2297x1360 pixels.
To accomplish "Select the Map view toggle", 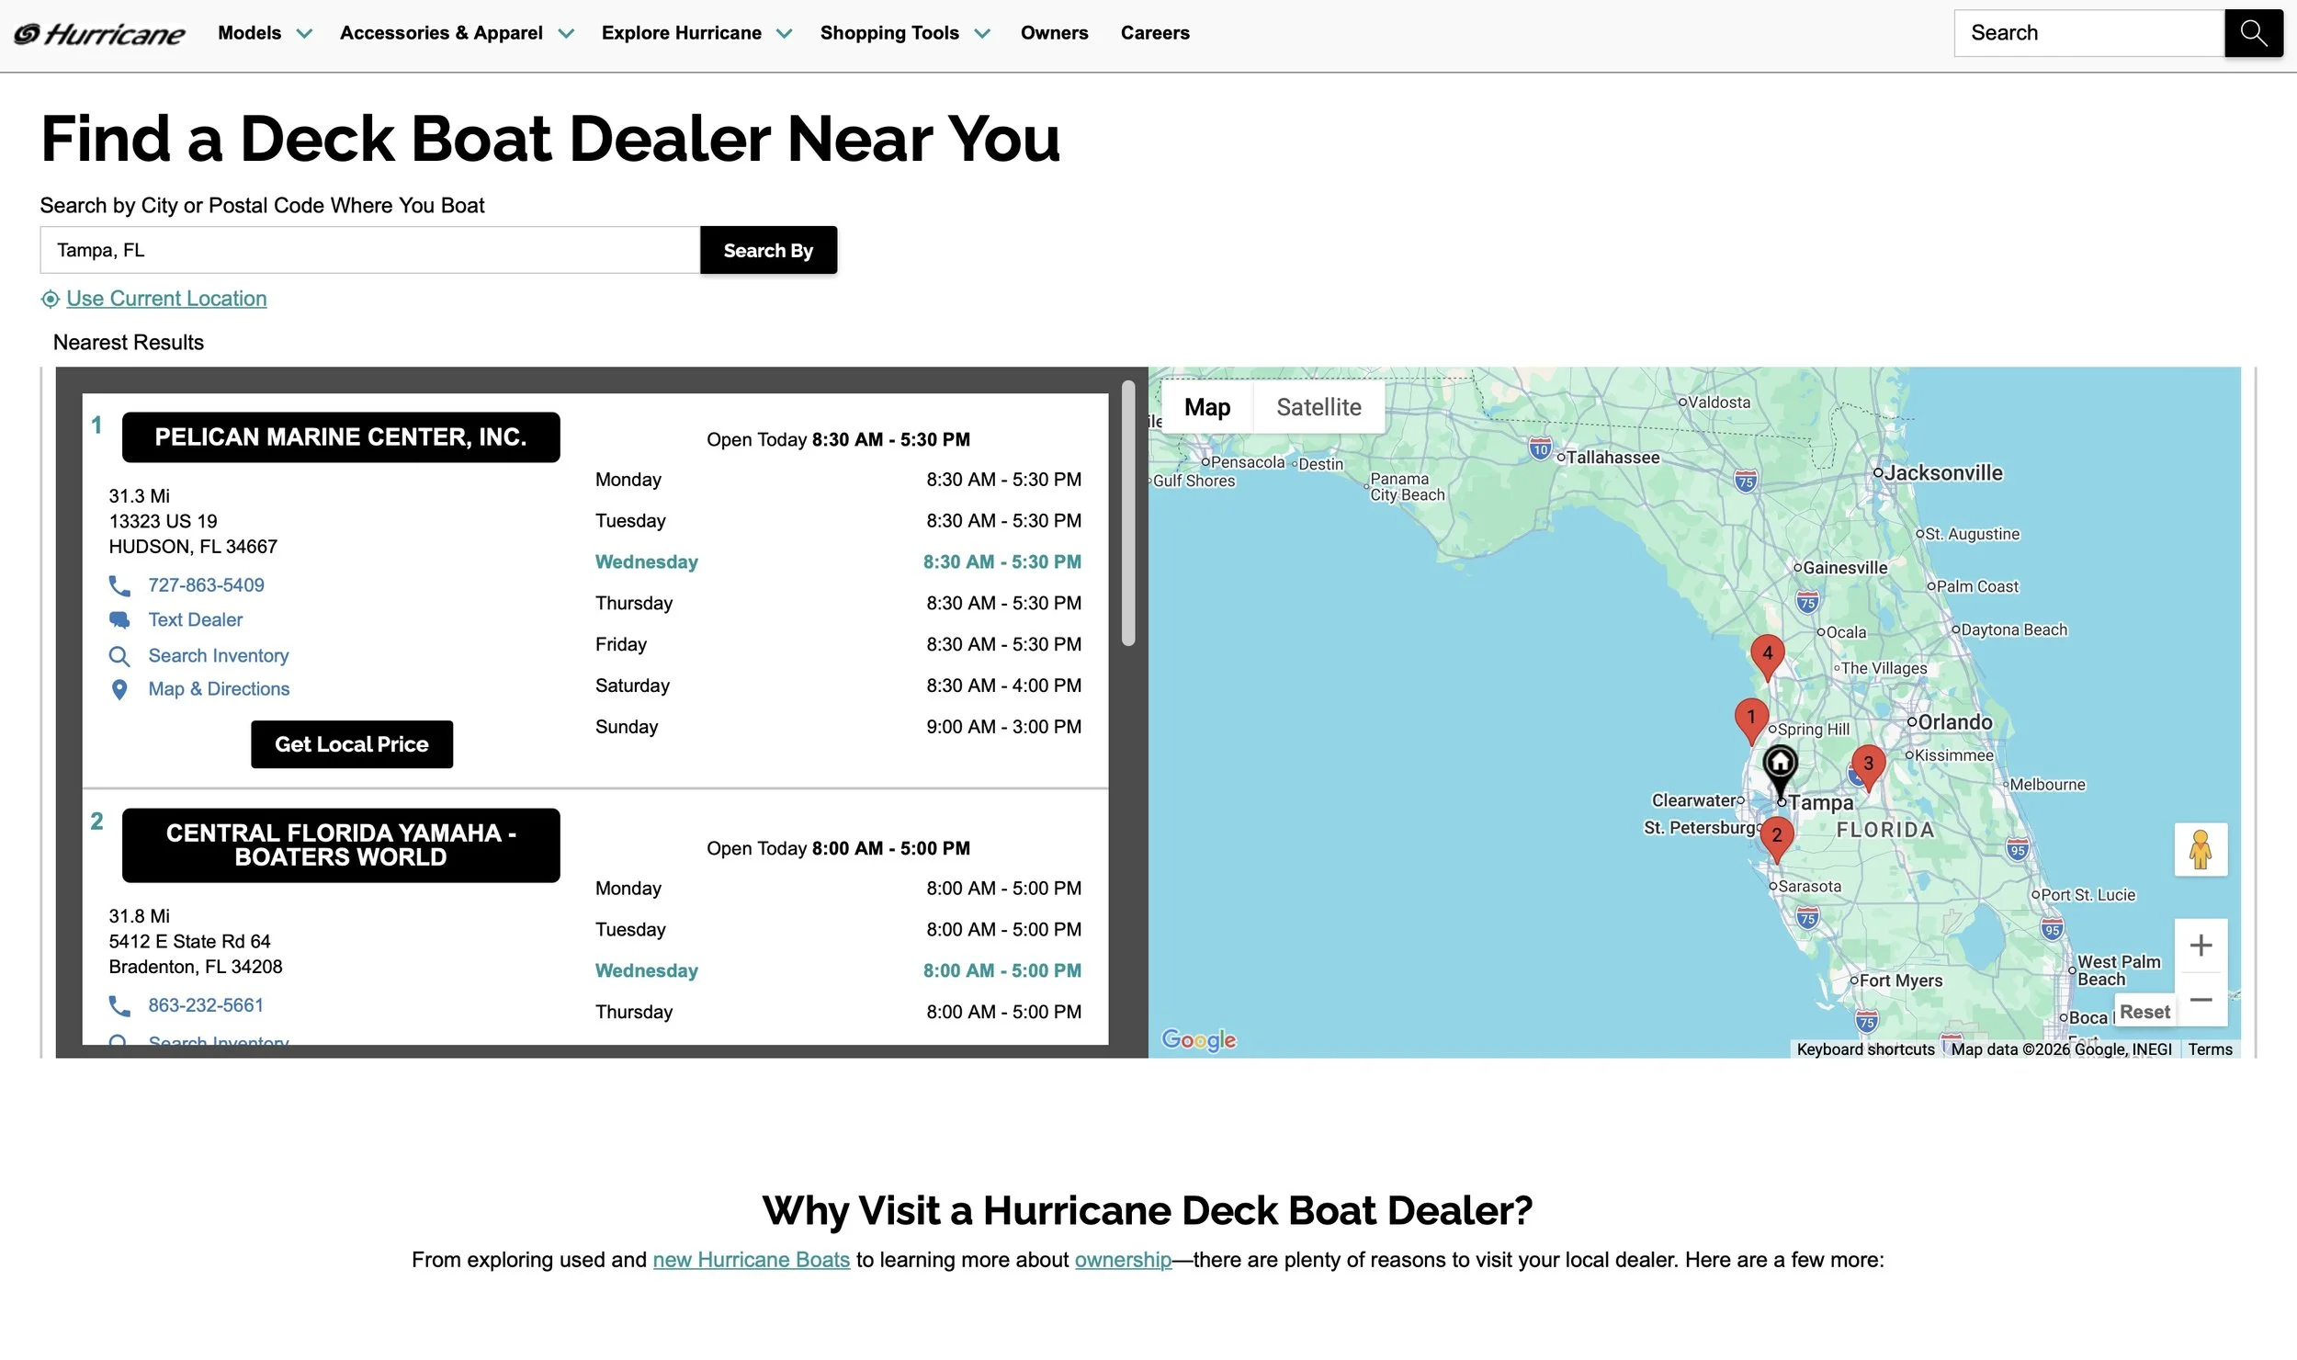I will tap(1206, 407).
